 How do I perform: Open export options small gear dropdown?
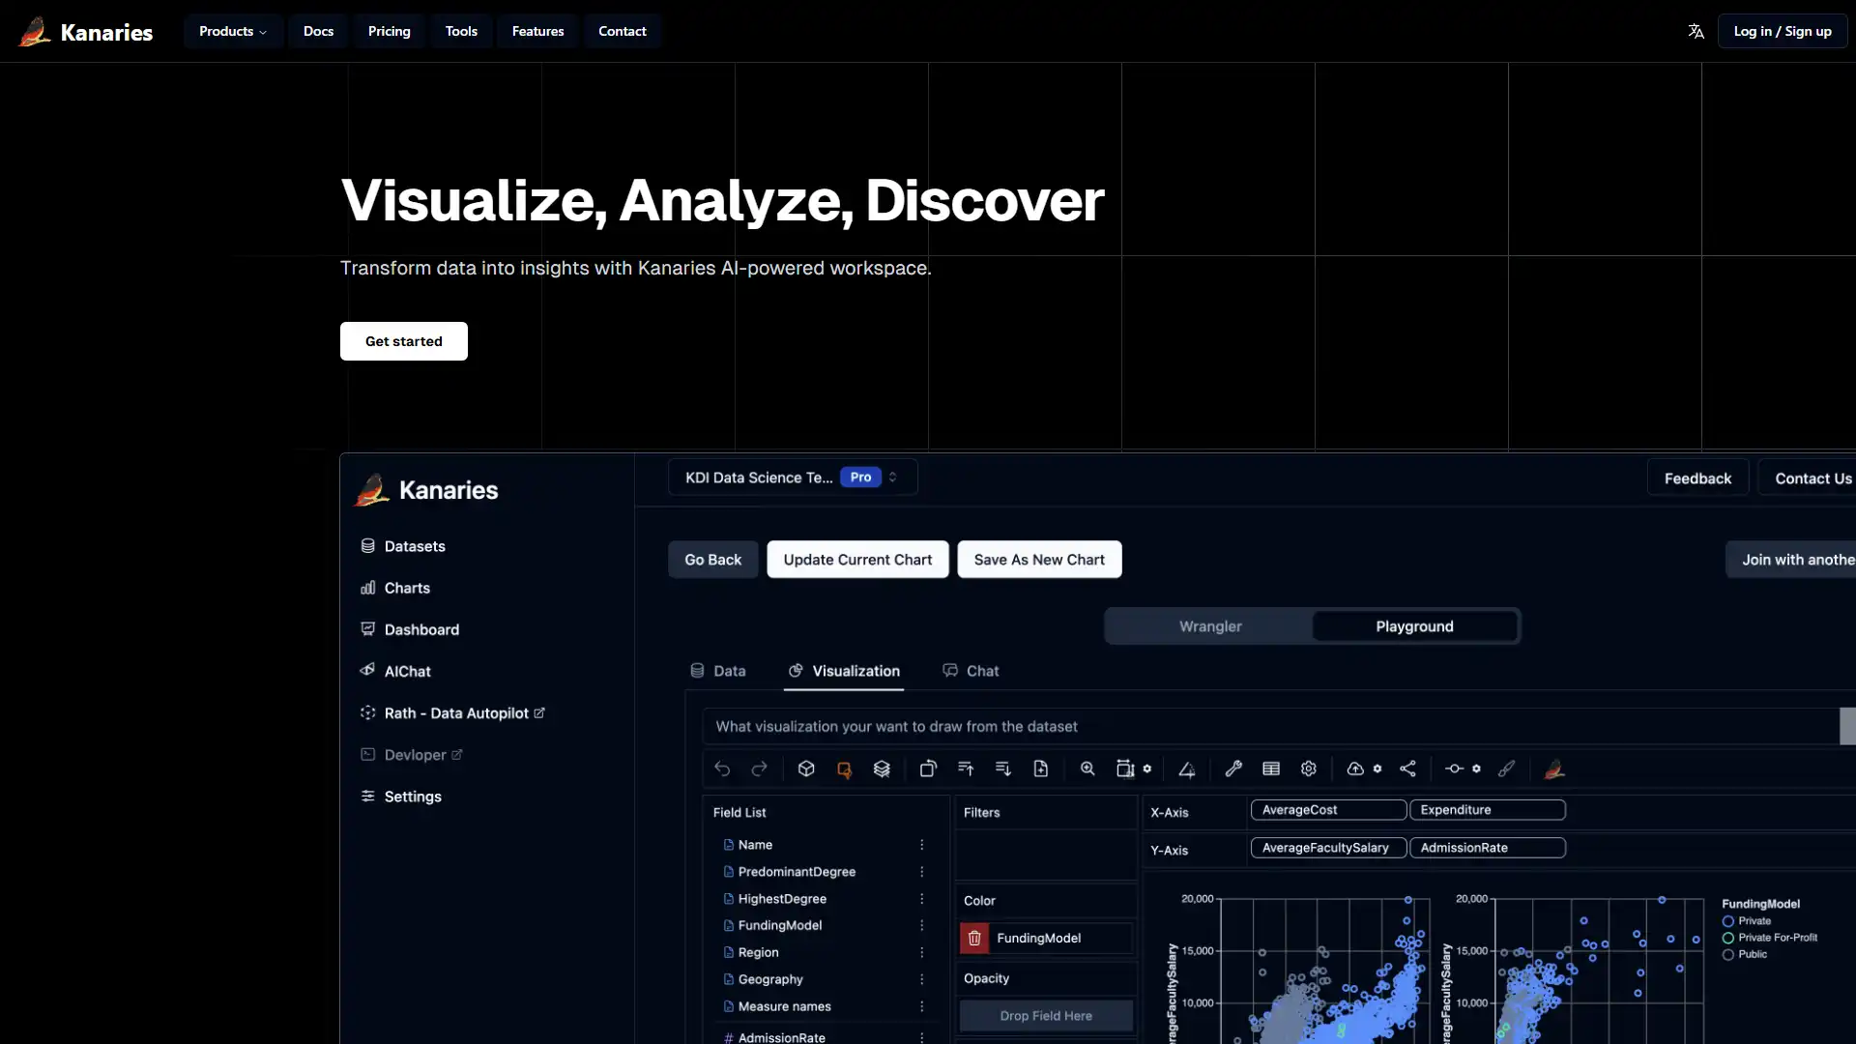point(1377,768)
